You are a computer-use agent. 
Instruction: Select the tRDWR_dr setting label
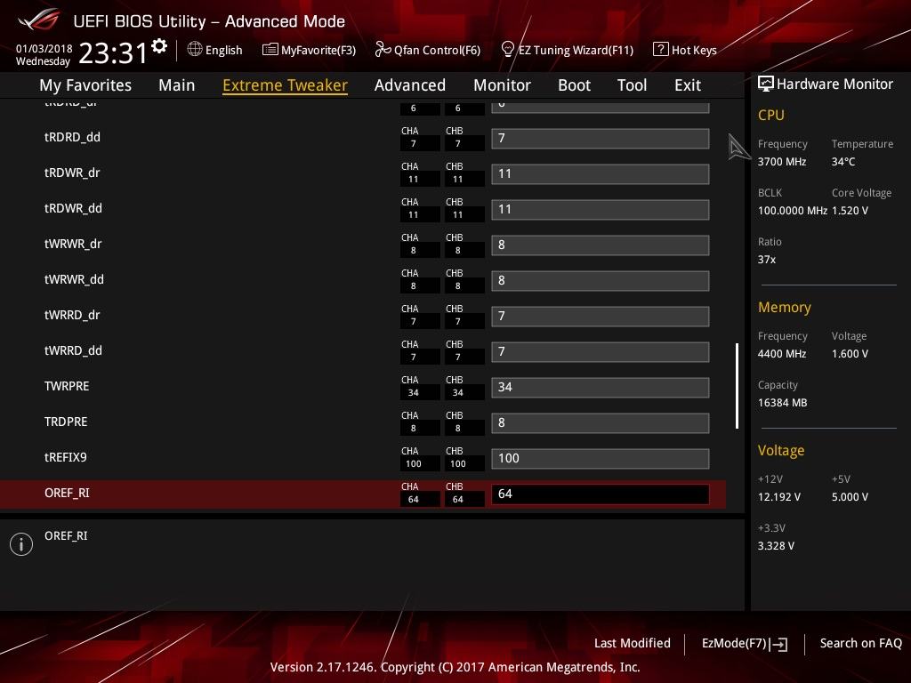[x=72, y=173]
